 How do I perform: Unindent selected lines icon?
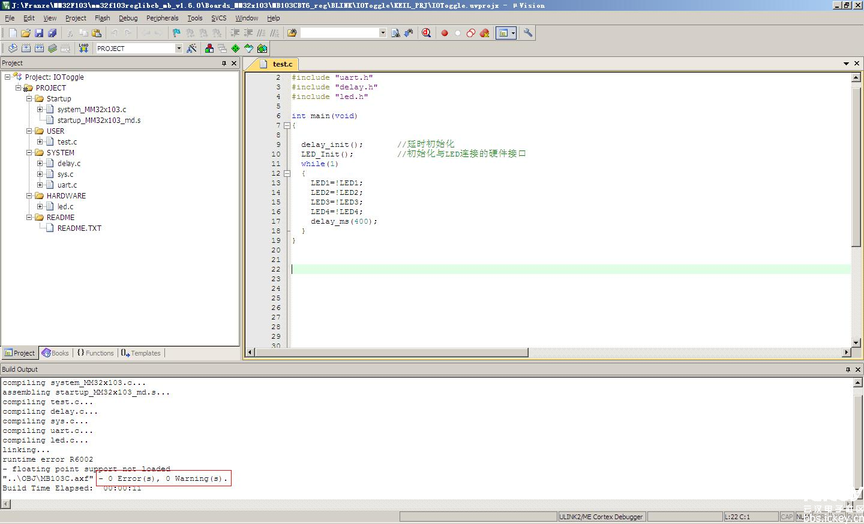[248, 33]
